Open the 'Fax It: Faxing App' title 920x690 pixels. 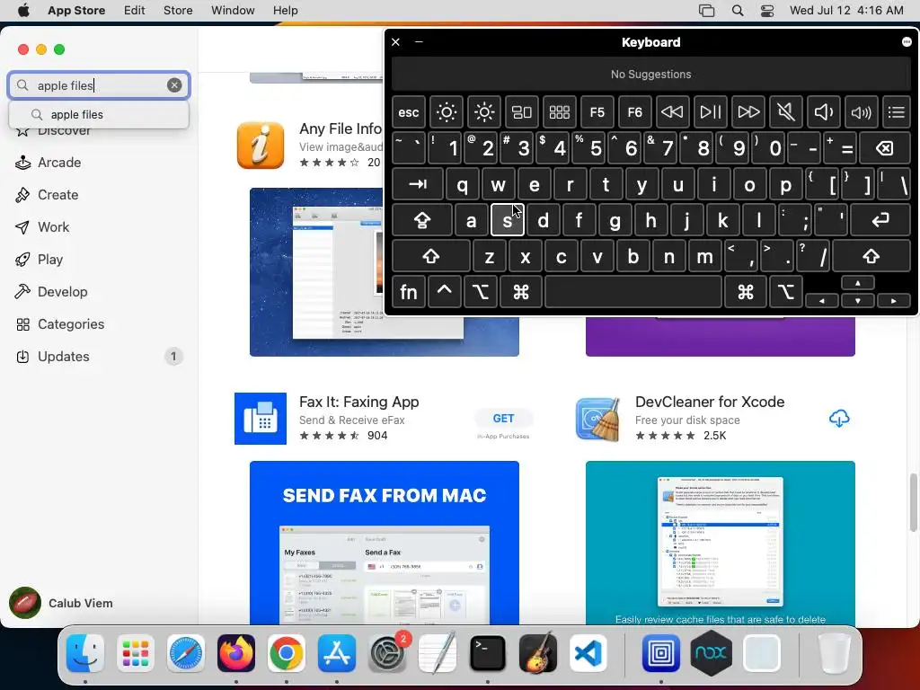click(x=359, y=402)
